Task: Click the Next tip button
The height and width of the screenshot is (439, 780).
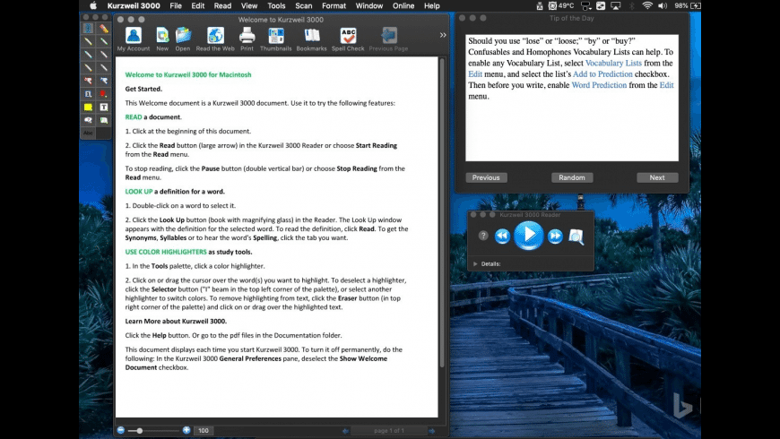Action: [x=656, y=177]
